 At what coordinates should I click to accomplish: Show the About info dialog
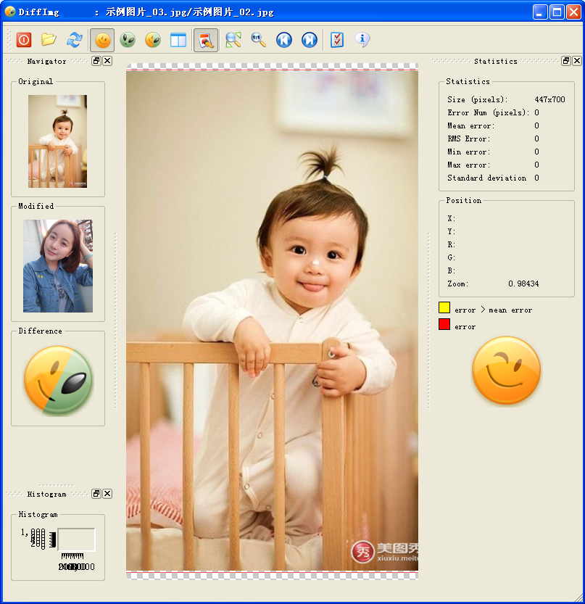point(362,40)
